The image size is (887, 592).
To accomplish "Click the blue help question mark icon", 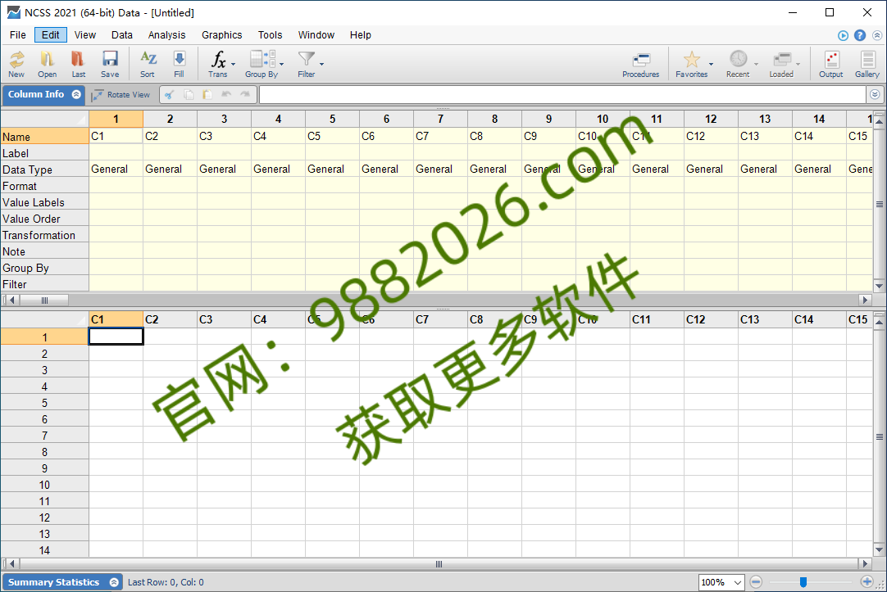I will (x=860, y=35).
